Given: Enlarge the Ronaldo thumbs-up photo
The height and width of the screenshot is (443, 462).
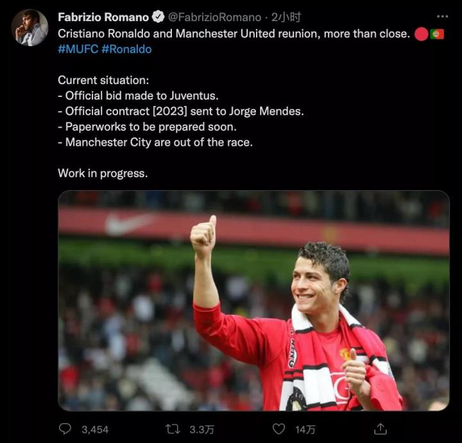Looking at the screenshot, I should point(253,300).
